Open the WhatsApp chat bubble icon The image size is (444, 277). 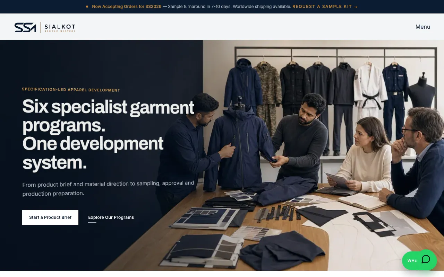point(426,259)
